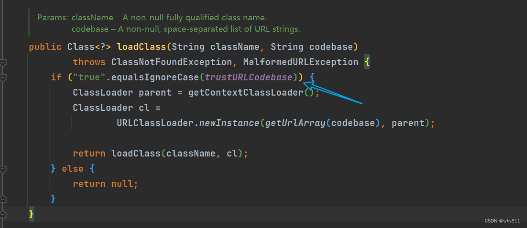
Task: Click URLClassLoader in the newInstance line
Action: pyautogui.click(x=155, y=123)
